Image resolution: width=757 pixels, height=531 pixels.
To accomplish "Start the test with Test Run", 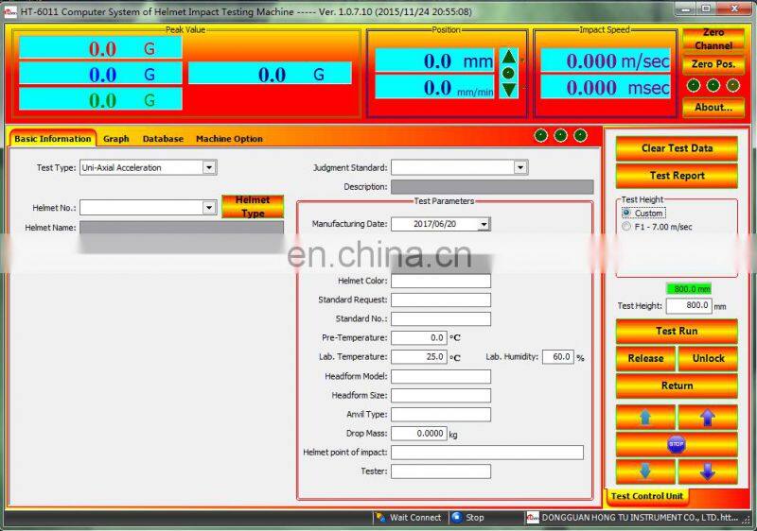I will point(677,332).
